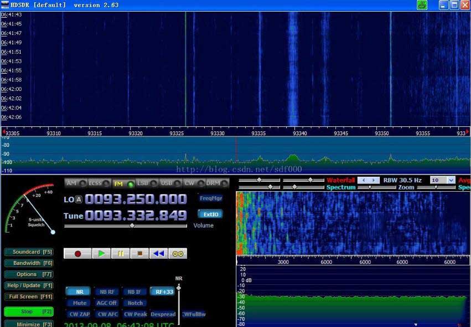Click the green UTC date-time readout

pyautogui.click(x=119, y=325)
